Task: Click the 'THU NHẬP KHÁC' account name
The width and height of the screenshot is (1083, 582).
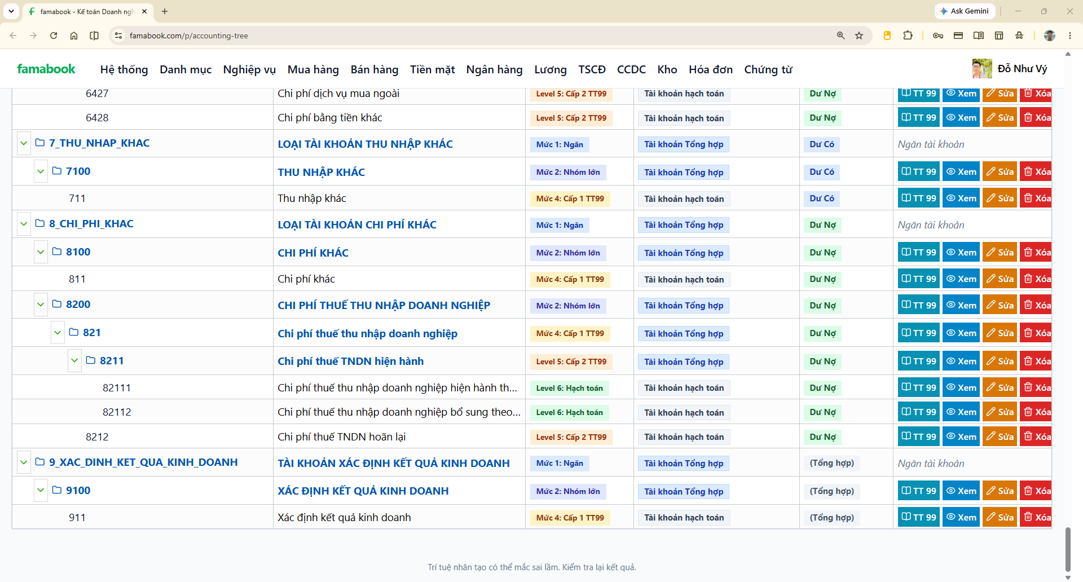Action: tap(321, 172)
